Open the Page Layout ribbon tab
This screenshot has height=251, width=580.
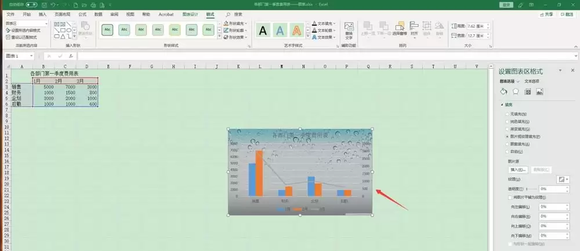(x=62, y=14)
